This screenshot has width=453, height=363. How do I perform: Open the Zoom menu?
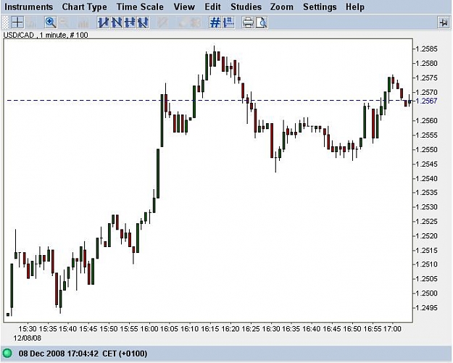click(282, 7)
